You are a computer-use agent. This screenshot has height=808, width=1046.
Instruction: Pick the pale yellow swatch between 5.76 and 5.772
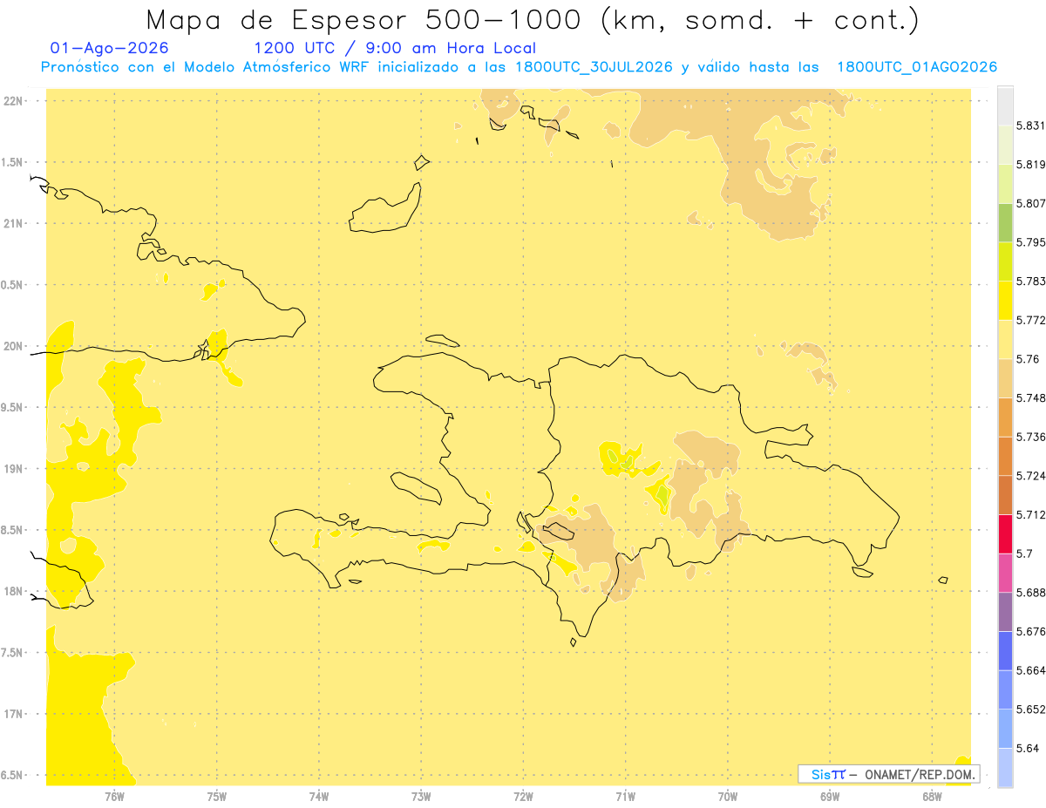pyautogui.click(x=1005, y=339)
